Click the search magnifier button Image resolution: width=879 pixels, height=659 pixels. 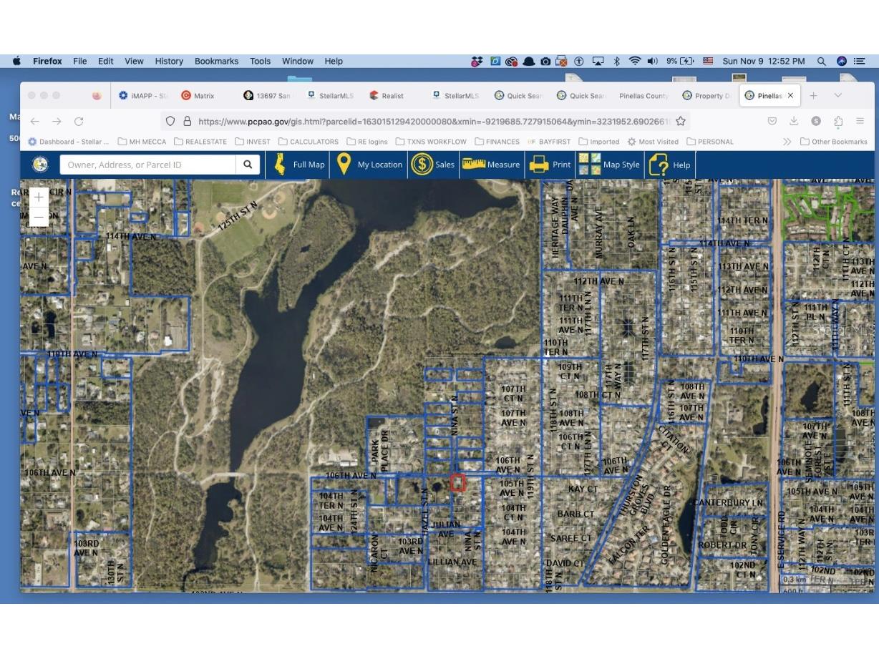247,165
